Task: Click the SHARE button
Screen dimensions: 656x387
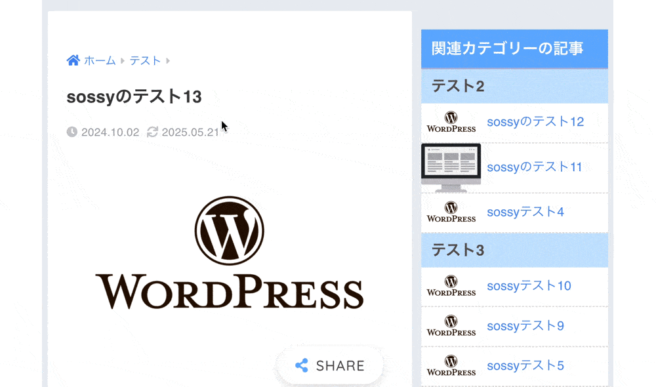Action: 330,365
